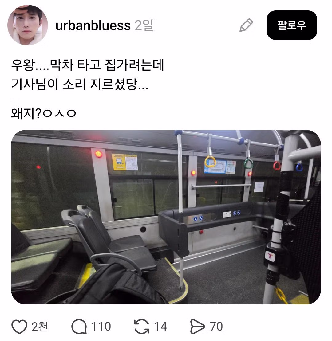The width and height of the screenshot is (332, 341).
Task: Tap the 2일 timestamp
Action: [144, 25]
